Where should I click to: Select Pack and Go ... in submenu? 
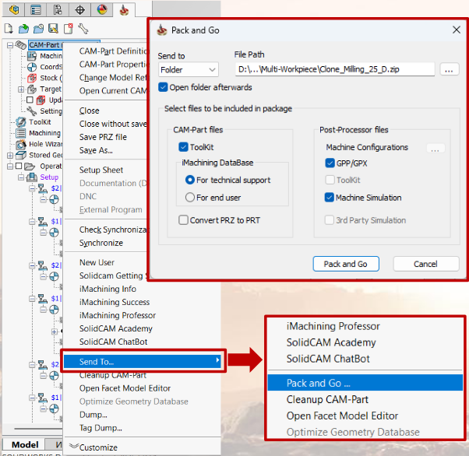click(365, 383)
